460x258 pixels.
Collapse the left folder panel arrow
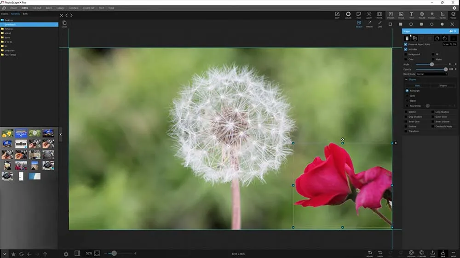pyautogui.click(x=61, y=134)
